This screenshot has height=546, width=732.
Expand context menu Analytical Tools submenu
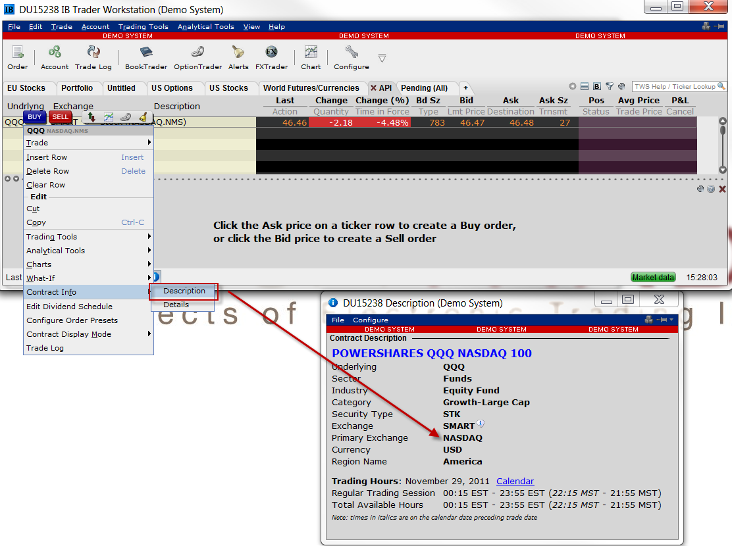tap(88, 251)
